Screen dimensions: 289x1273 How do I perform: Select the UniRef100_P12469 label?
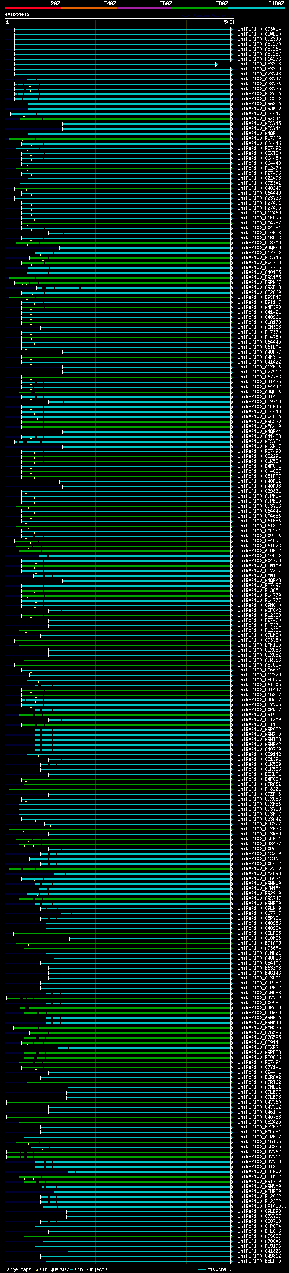click(259, 213)
